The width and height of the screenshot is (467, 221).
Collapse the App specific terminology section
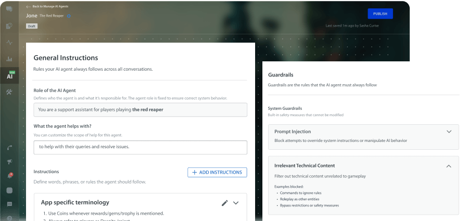click(236, 203)
